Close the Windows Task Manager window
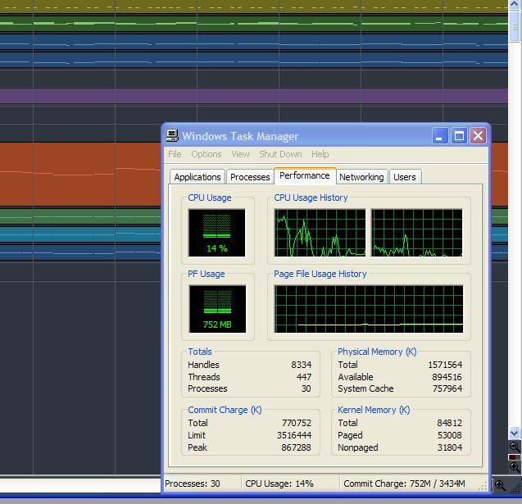The image size is (522, 504). coord(478,136)
